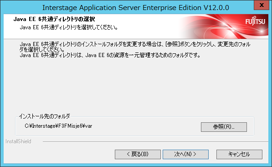
Task: Click the InstallShield label
Action: [x=18, y=141]
